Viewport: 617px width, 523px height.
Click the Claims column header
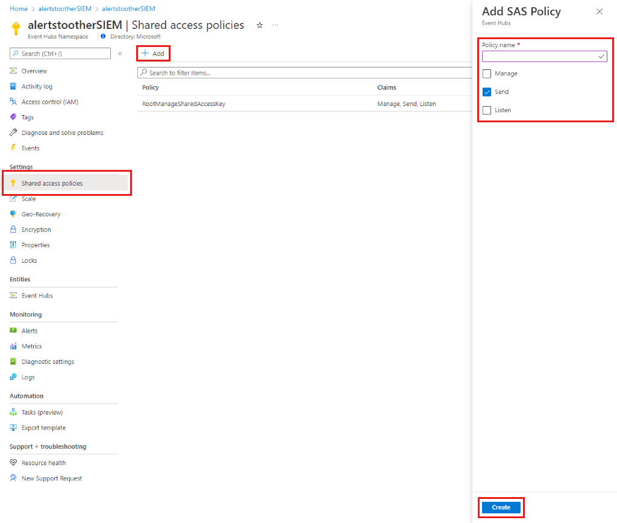click(386, 87)
